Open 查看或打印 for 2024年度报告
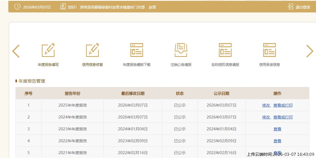 point(283,117)
